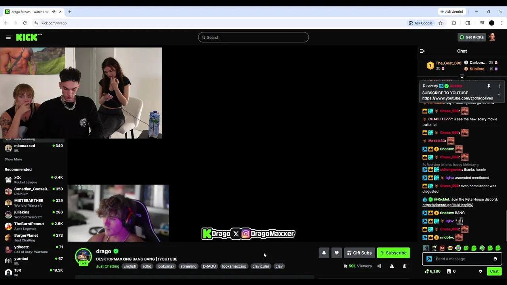Click the address bar URL kick.com/drago
The width and height of the screenshot is (507, 285).
[54, 23]
